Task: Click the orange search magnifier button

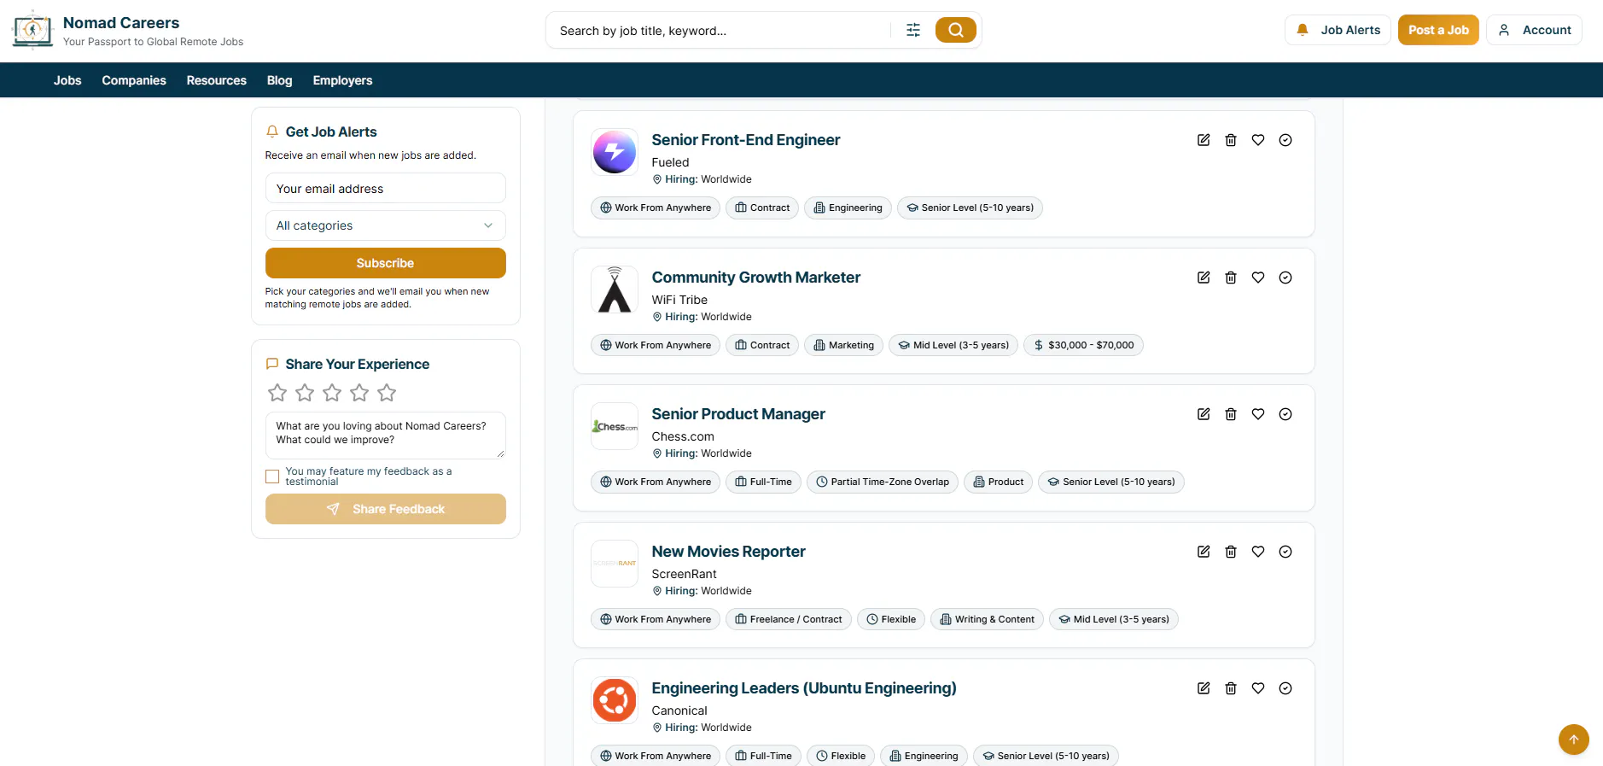Action: [x=956, y=30]
